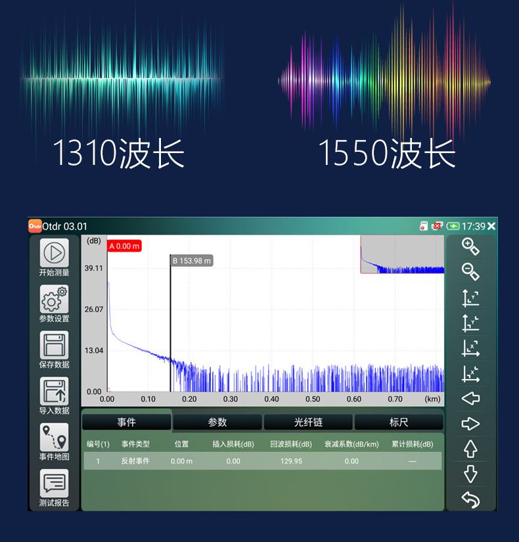Switch to the 光纤链 tab

(308, 422)
